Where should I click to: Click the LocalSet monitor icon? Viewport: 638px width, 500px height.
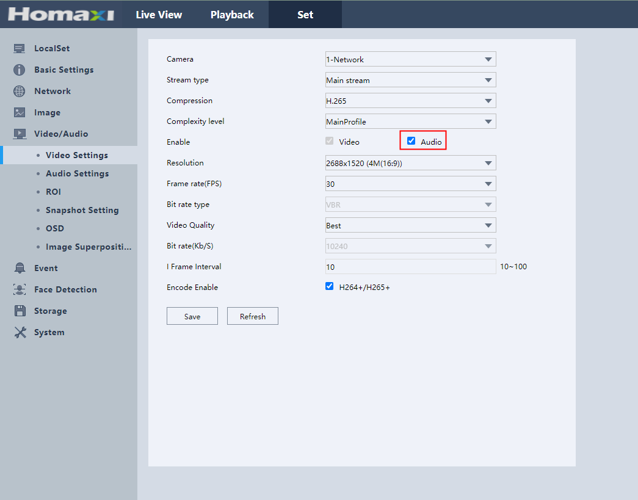click(19, 48)
